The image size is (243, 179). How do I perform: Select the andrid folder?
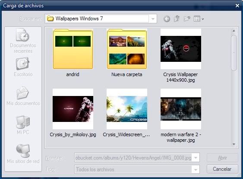(x=73, y=53)
